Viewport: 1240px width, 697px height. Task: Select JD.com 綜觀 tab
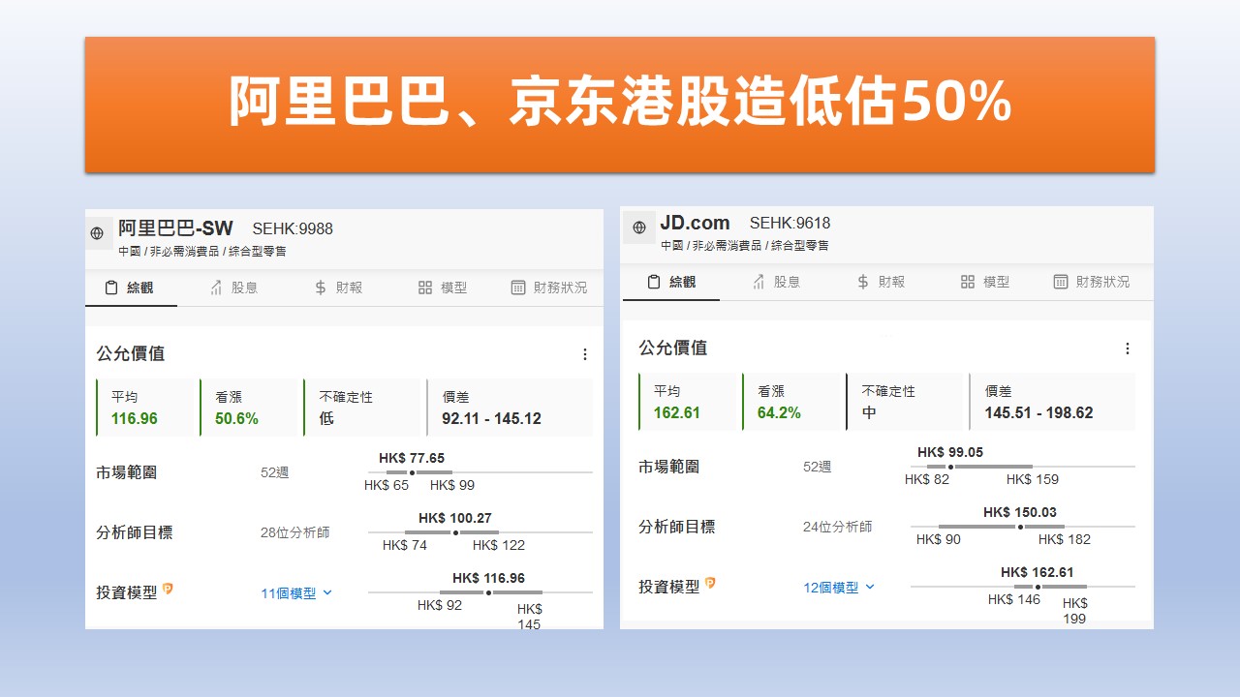[x=671, y=282]
